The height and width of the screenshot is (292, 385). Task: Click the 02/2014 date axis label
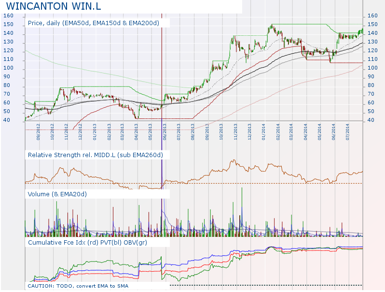click(278, 132)
